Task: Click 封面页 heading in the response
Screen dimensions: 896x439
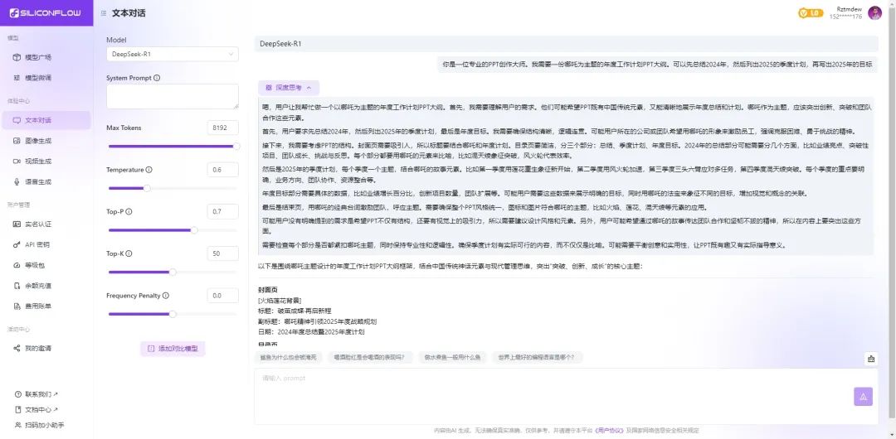Action: [x=268, y=291]
